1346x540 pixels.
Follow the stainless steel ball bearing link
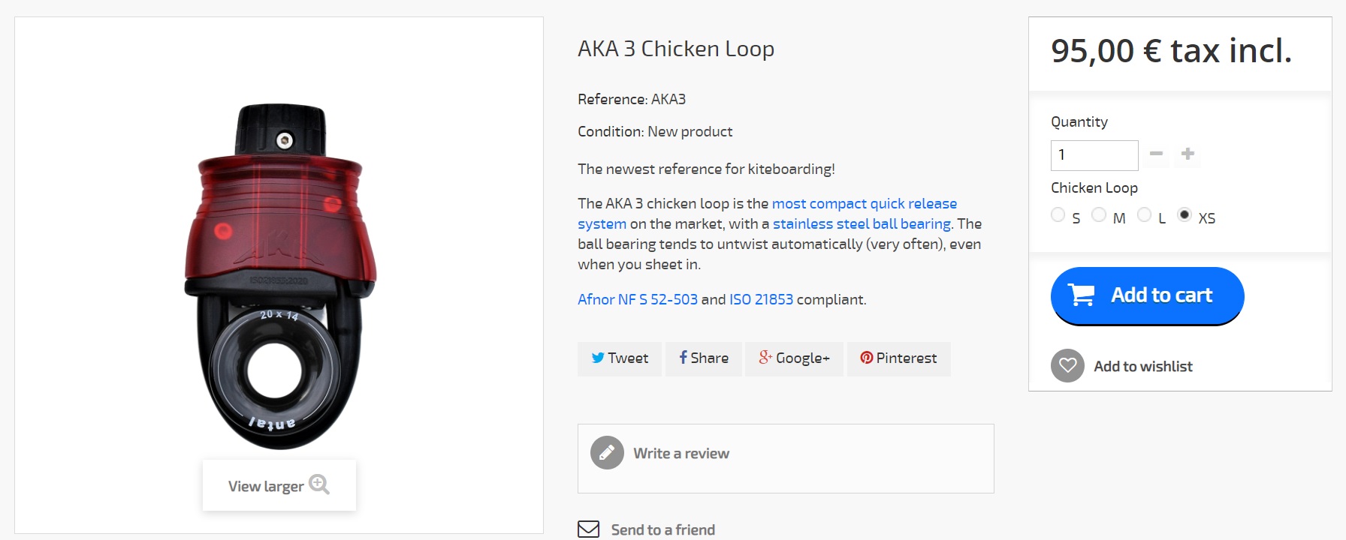coord(862,223)
